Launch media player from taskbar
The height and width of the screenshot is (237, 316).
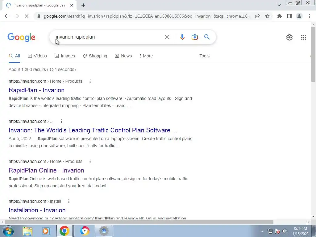[46, 231]
